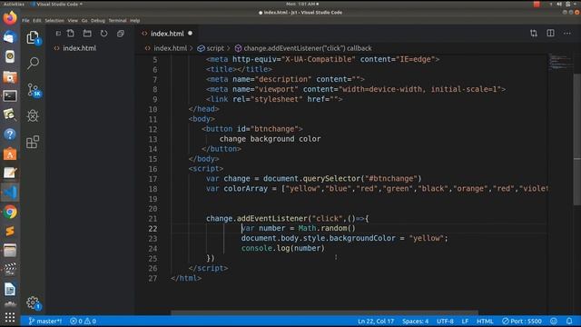Click the "</html>" tag on line 27

pos(186,279)
